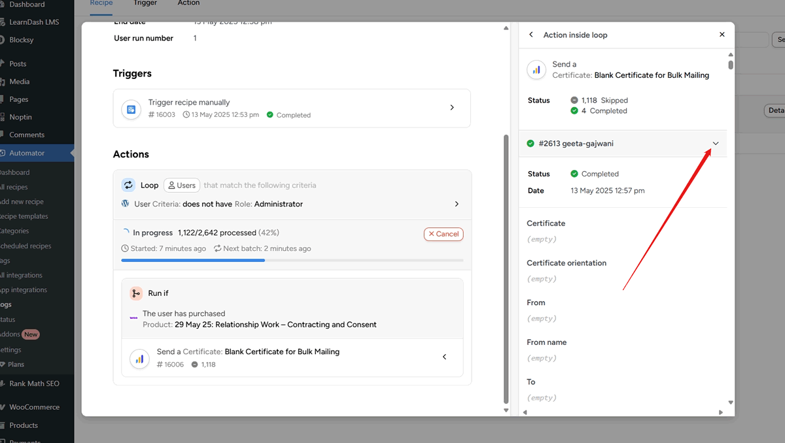Open LearnDash LMS in sidebar
This screenshot has height=443, width=785.
[34, 22]
